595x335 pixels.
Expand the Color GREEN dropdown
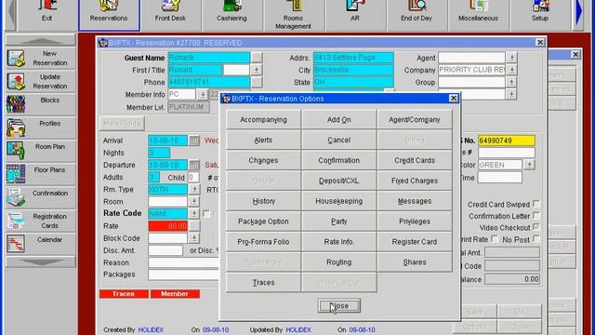pyautogui.click(x=529, y=165)
